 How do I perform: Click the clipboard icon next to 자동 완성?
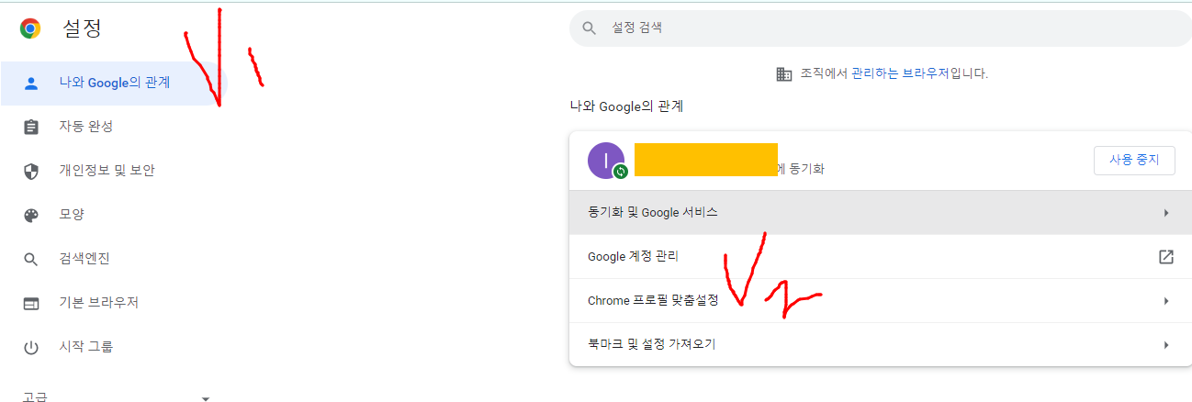[31, 127]
